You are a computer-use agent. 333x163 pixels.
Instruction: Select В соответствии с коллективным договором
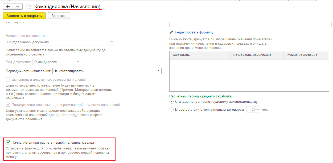pos(172,110)
